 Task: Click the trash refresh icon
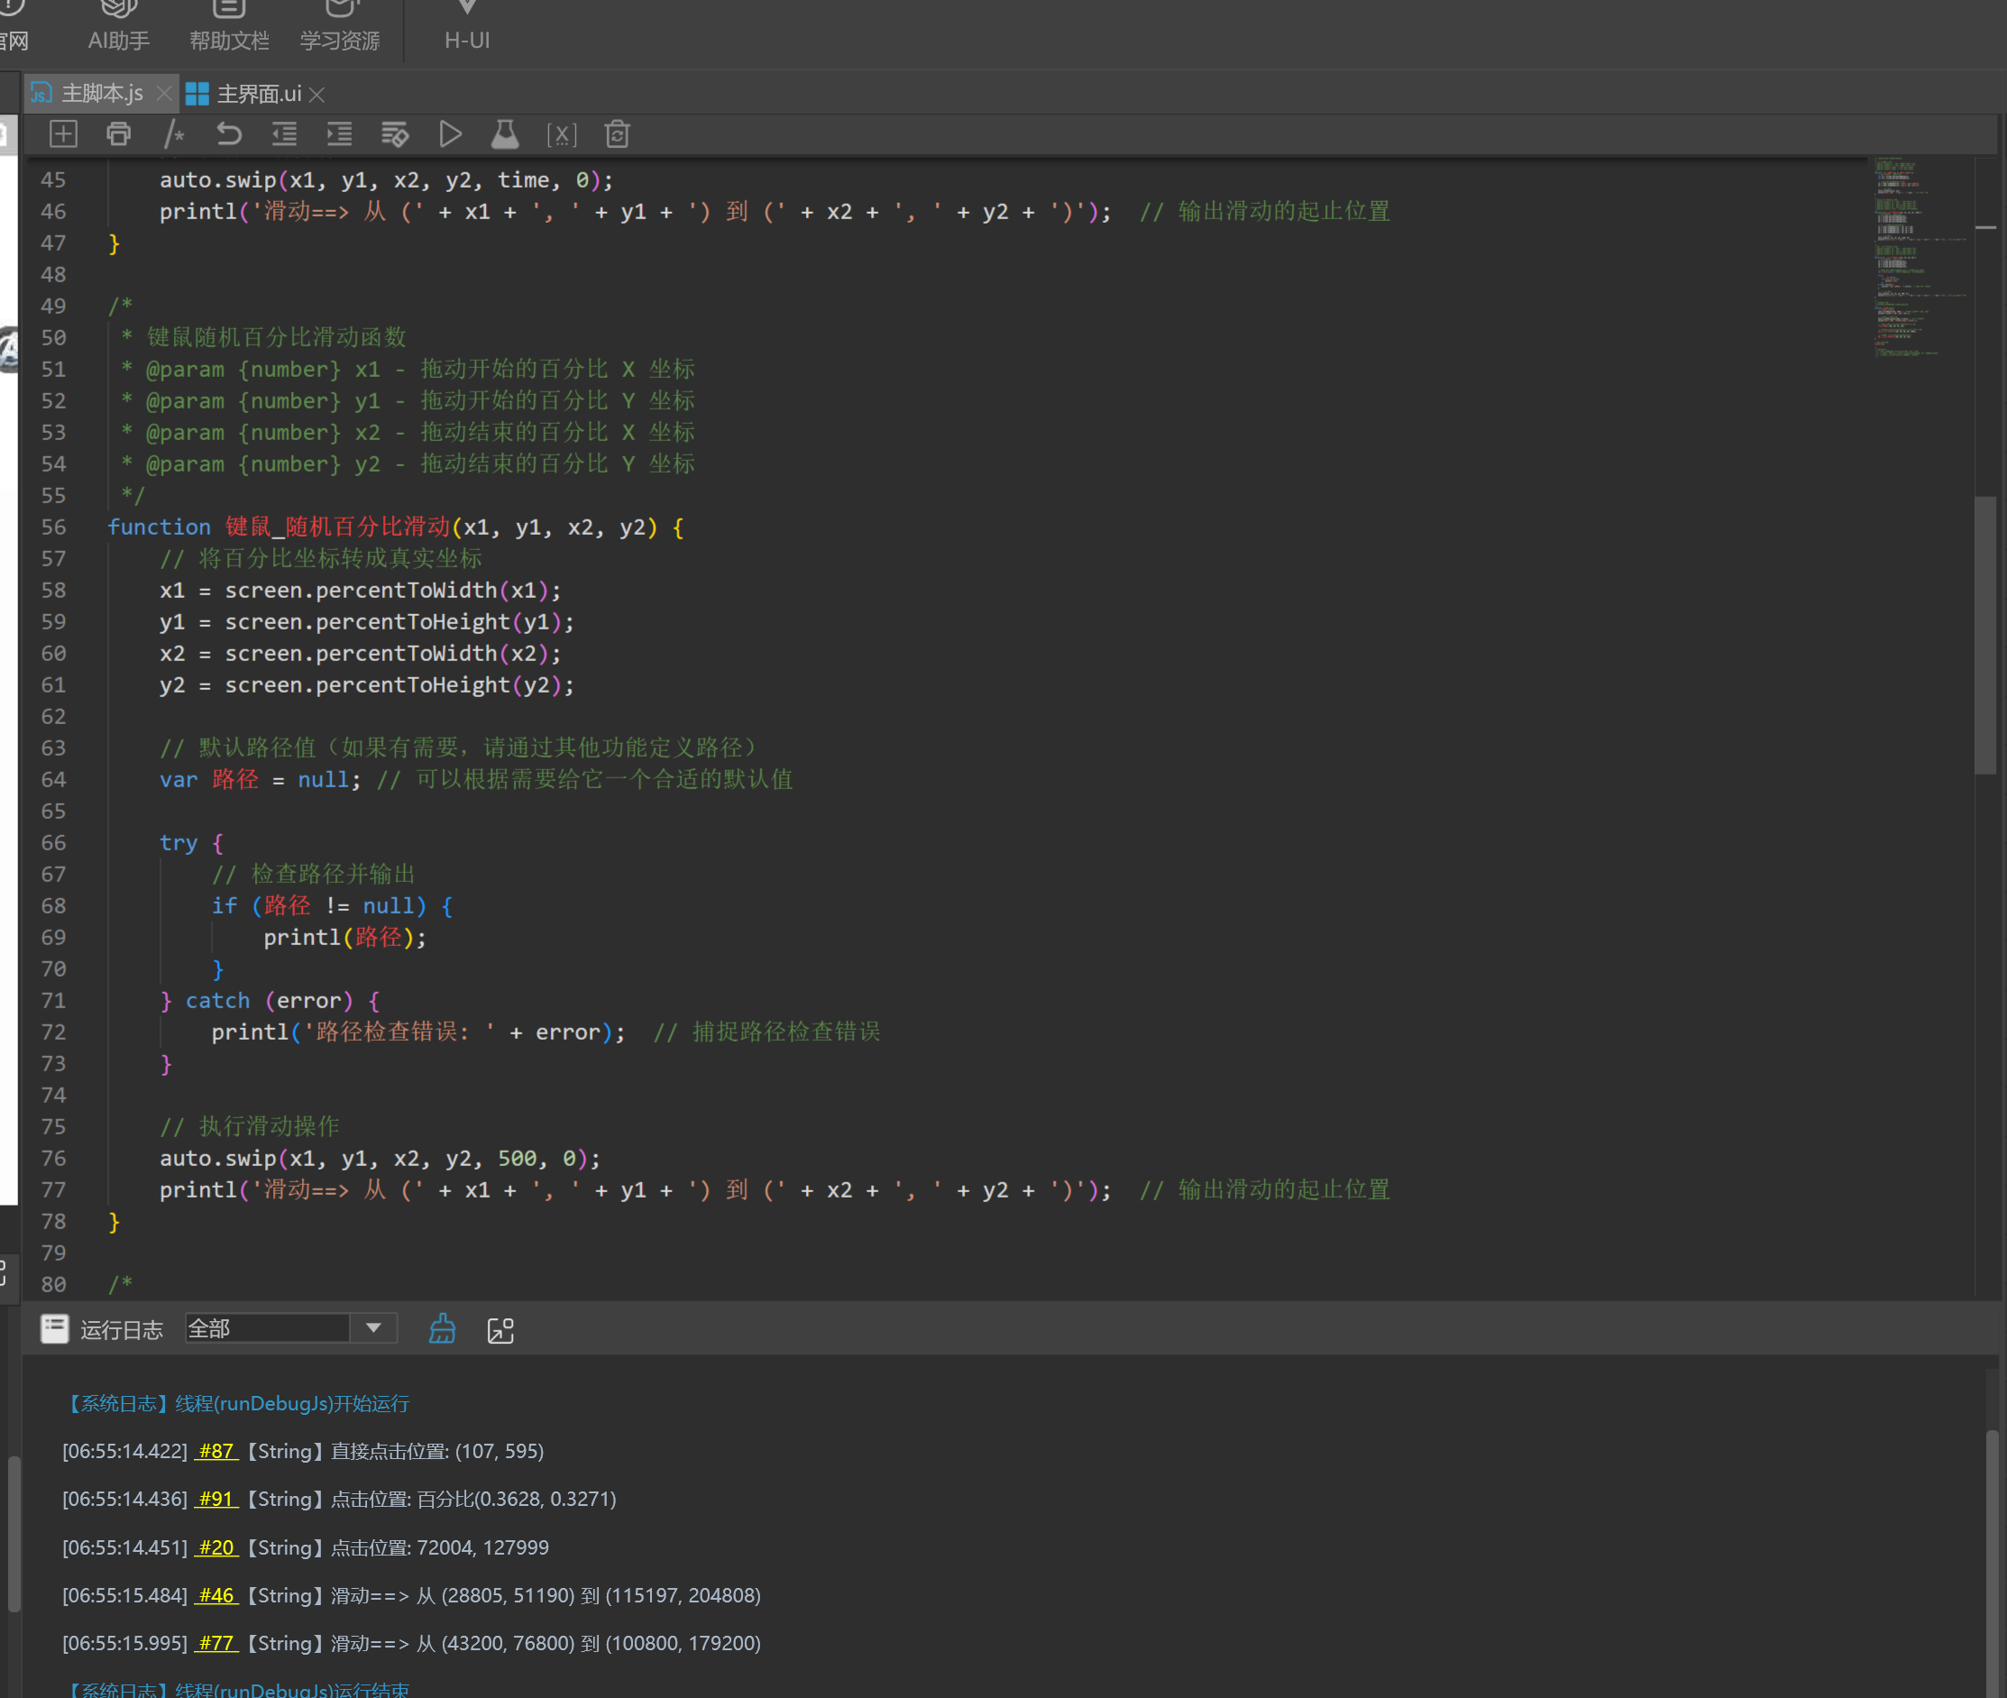click(x=617, y=133)
